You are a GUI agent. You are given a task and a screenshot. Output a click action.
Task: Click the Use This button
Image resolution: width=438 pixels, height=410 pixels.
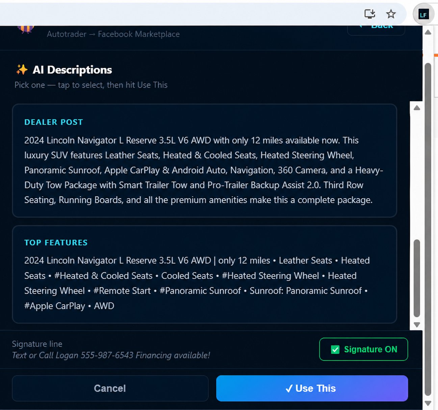click(312, 388)
